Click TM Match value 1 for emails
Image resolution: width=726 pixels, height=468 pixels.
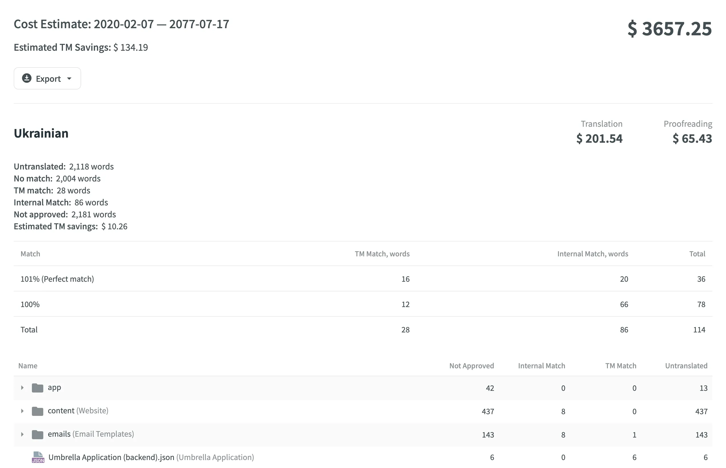coord(634,435)
